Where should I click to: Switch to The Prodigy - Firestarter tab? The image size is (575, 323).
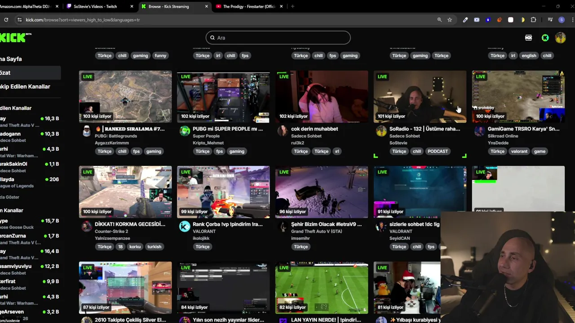(249, 6)
